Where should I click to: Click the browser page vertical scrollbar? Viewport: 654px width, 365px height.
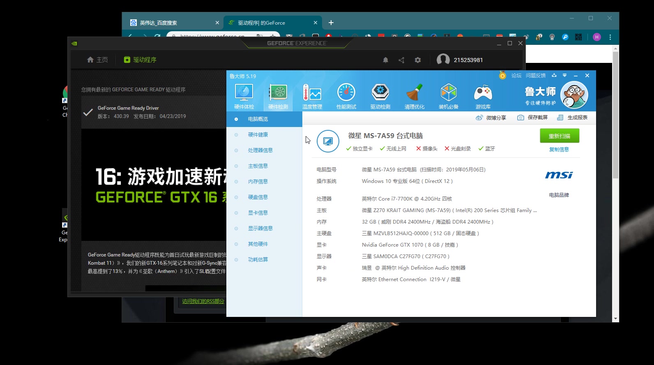tap(615, 115)
